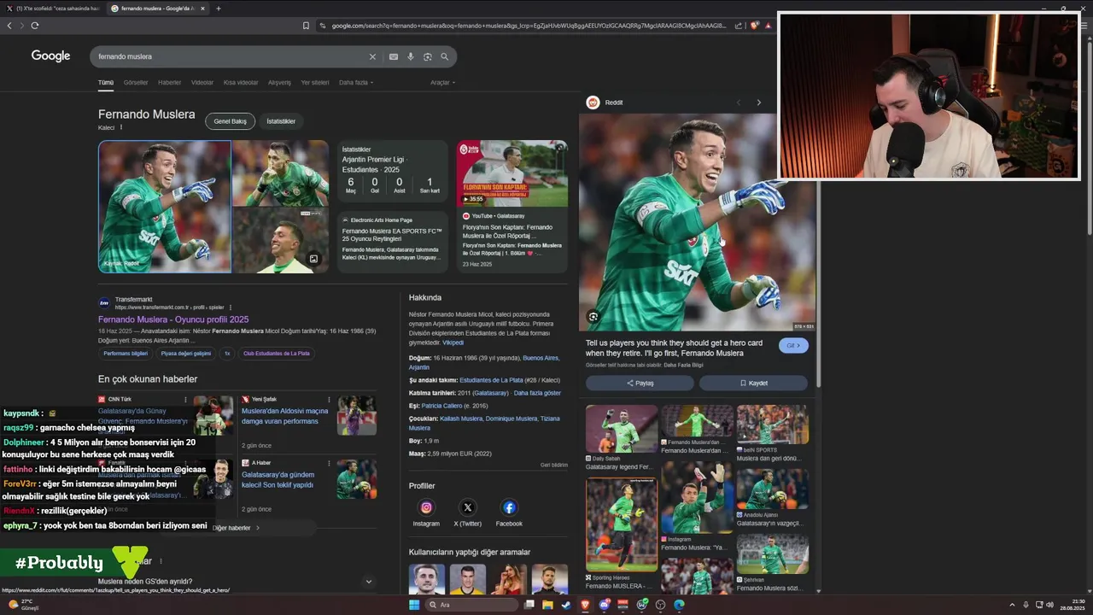Open 'Galatasaray'da gündem kaleci' A Haber news
The height and width of the screenshot is (615, 1093).
(278, 479)
